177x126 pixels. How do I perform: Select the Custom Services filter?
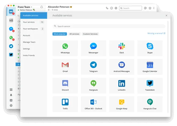coord(90,34)
